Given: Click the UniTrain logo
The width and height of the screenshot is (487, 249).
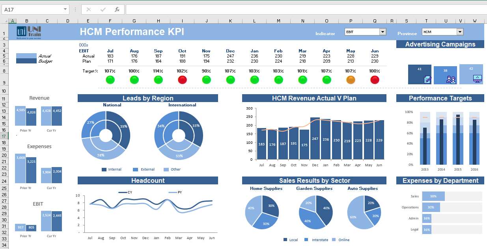Looking at the screenshot, I should pyautogui.click(x=29, y=33).
